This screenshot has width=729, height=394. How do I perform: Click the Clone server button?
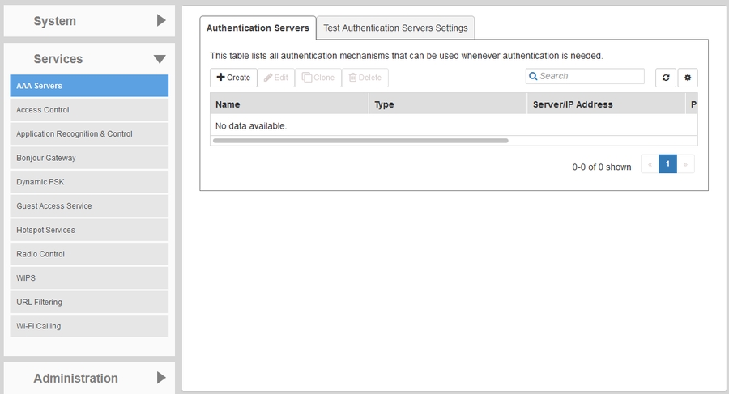point(318,78)
